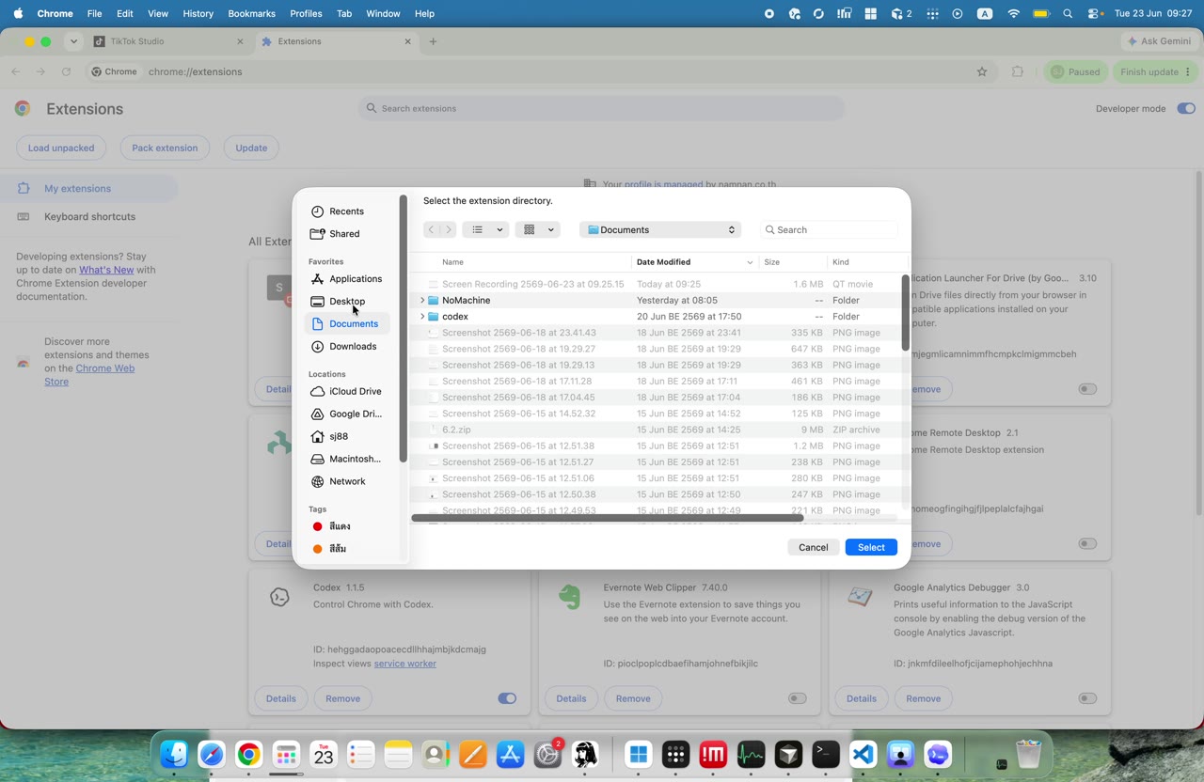Click the file list vertical scrollbar
Image resolution: width=1204 pixels, height=782 pixels.
point(905,313)
